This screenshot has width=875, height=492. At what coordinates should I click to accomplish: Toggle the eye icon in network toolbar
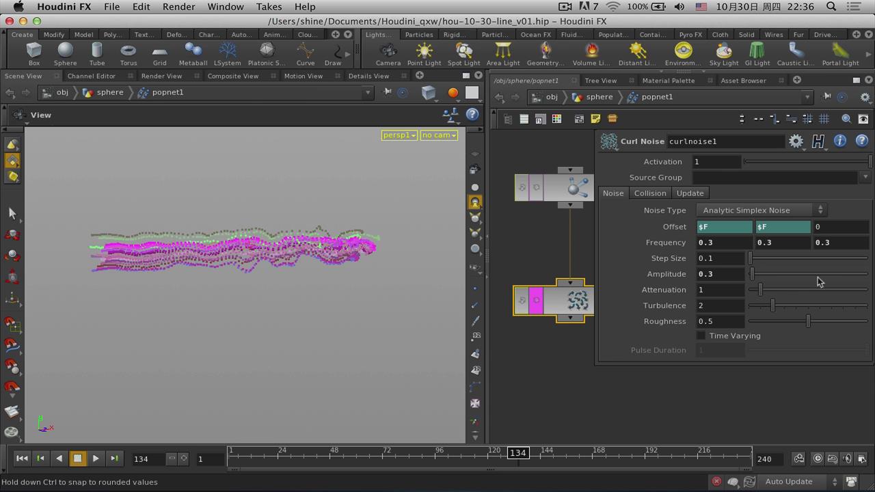click(863, 119)
